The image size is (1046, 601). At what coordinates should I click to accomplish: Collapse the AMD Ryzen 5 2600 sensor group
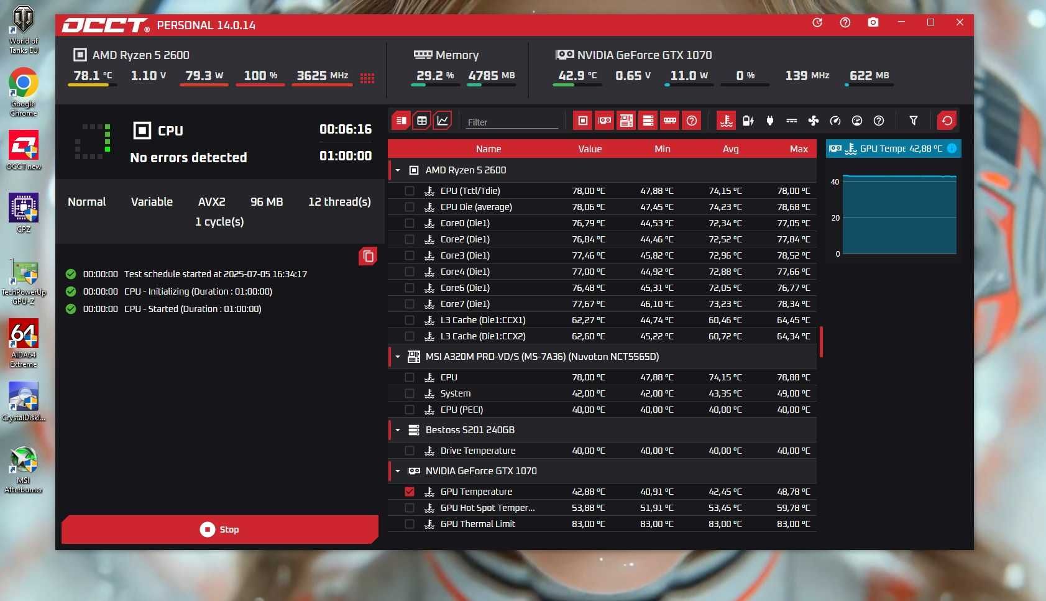(398, 170)
